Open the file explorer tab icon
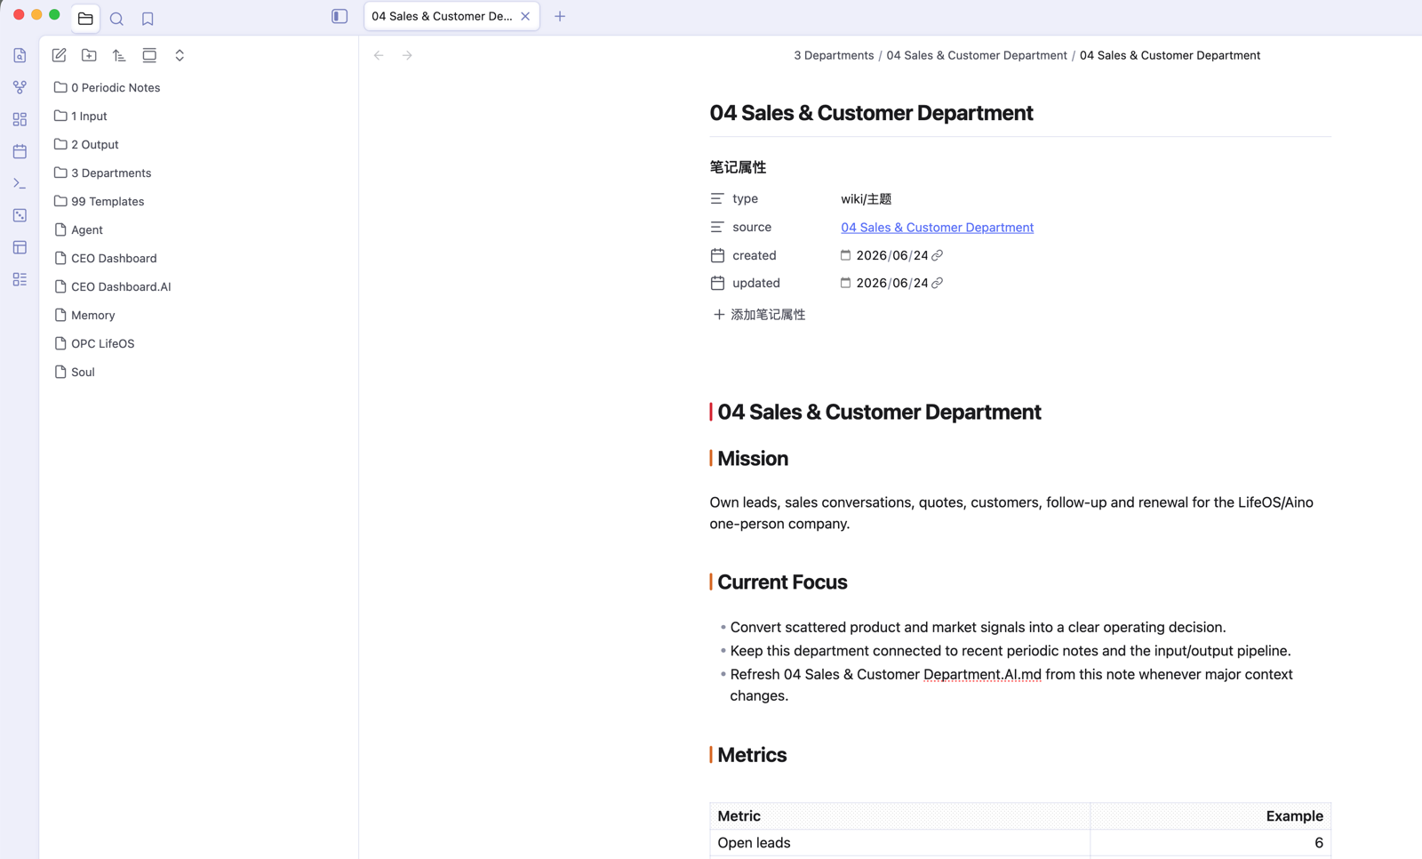Image resolution: width=1422 pixels, height=859 pixels. (85, 18)
